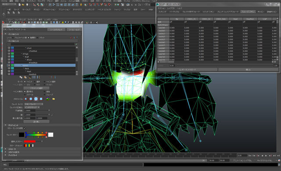Click the lock icon beside the Head influence
This screenshot has width=281, height=171.
coord(9,71)
